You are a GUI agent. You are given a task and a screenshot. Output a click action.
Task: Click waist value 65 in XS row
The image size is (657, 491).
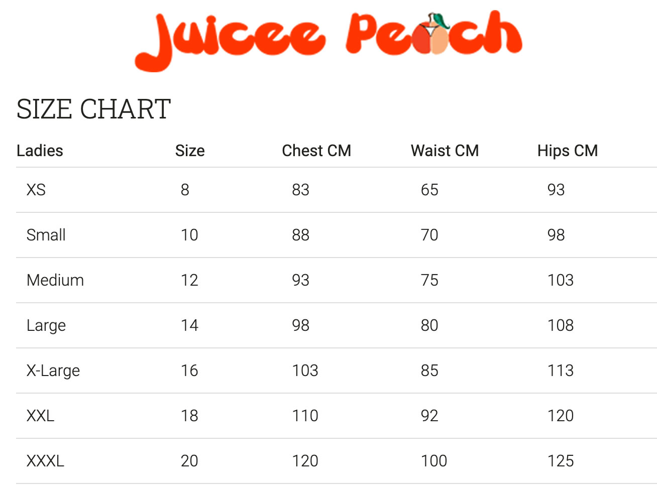[x=429, y=190]
